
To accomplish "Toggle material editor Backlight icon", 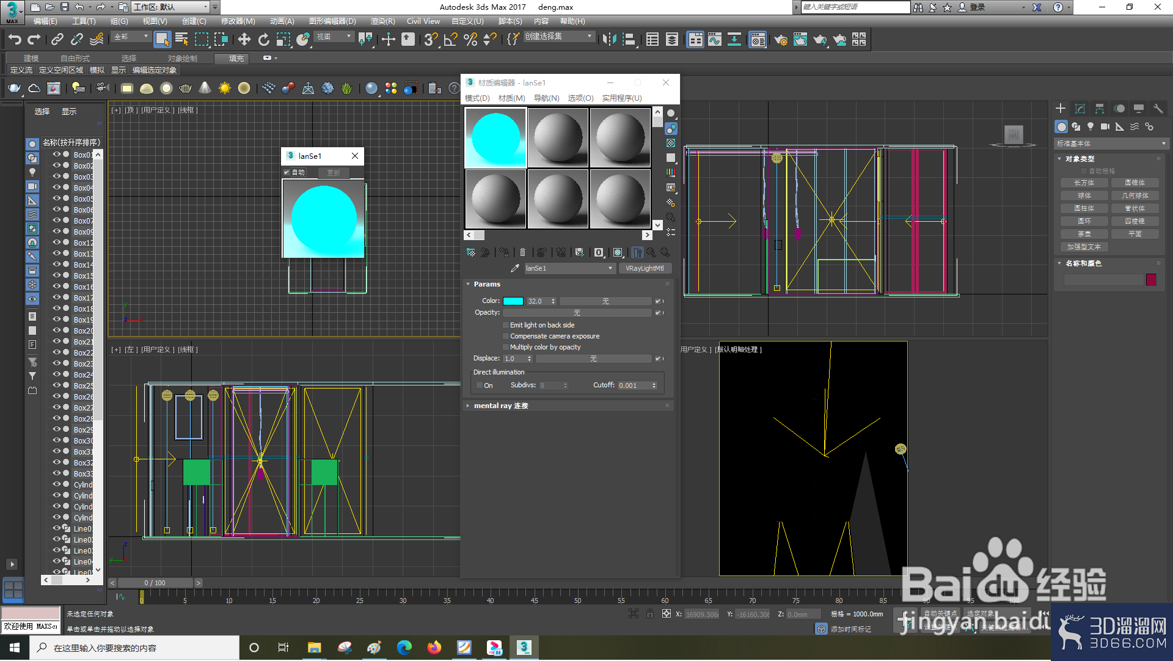I will pyautogui.click(x=671, y=128).
